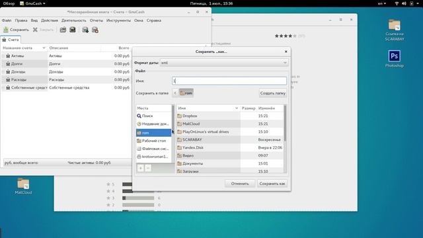Screen dimensions: 423x238
Task: Expand the Долги account tree node
Action: tap(3, 63)
